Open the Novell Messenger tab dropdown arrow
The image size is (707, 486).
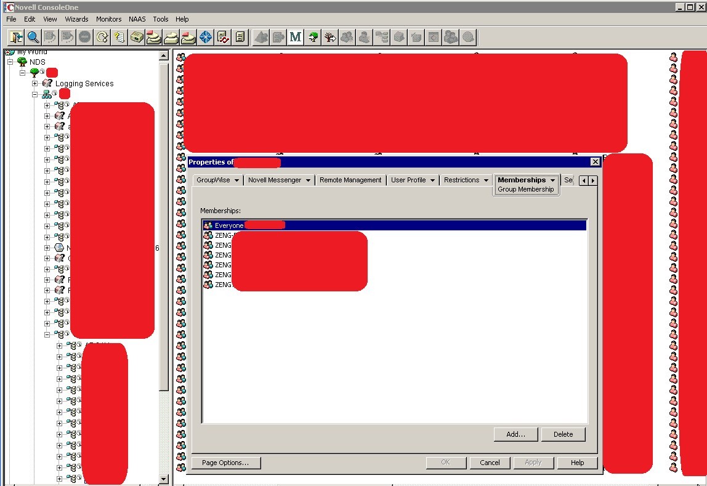308,180
